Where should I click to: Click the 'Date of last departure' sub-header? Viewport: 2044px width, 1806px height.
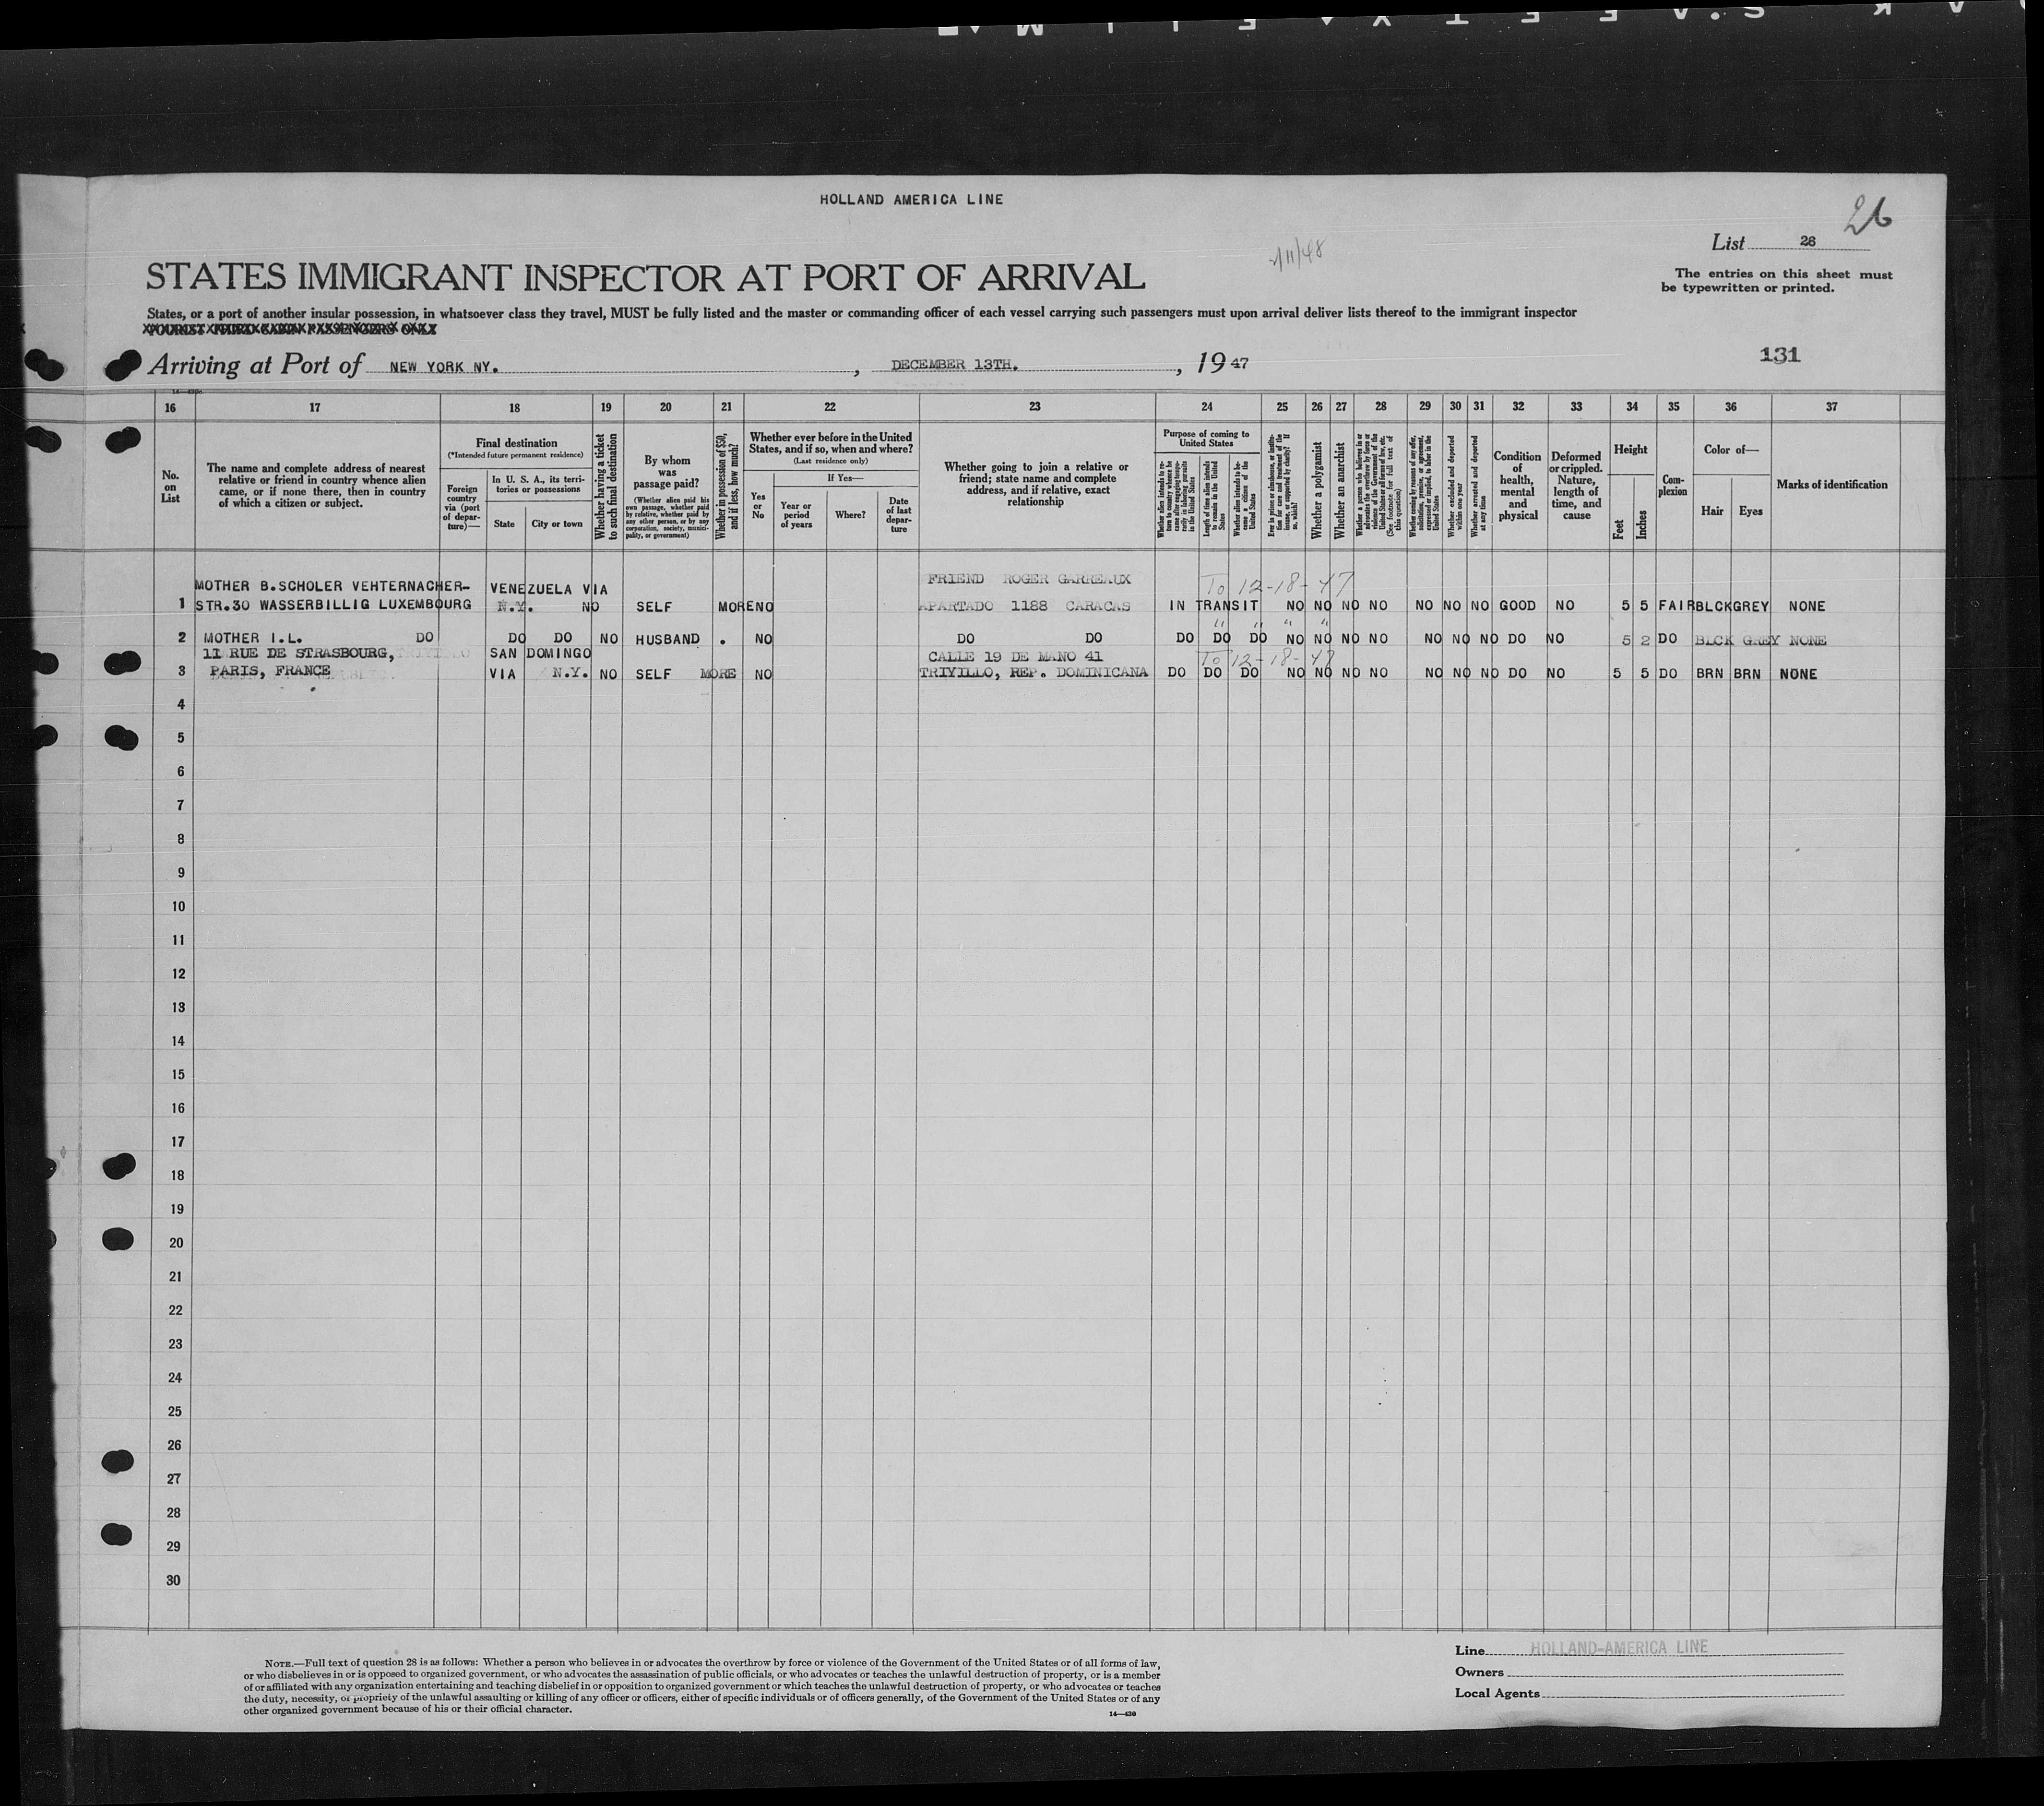[898, 515]
